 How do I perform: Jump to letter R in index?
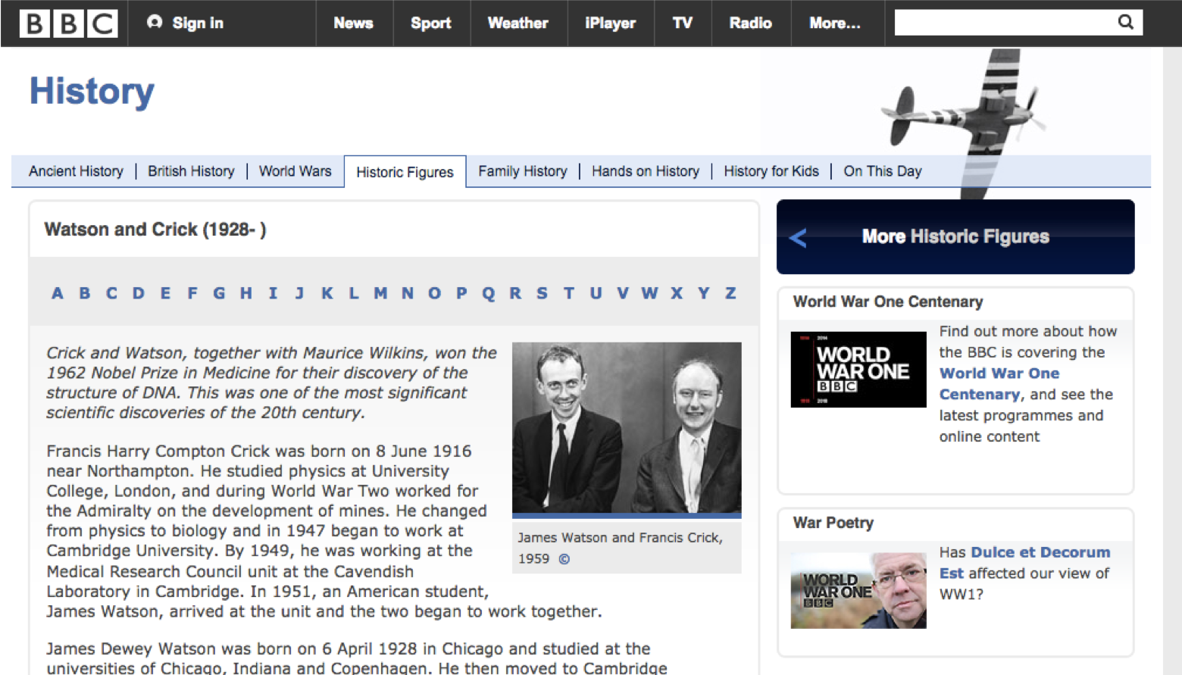tap(515, 293)
